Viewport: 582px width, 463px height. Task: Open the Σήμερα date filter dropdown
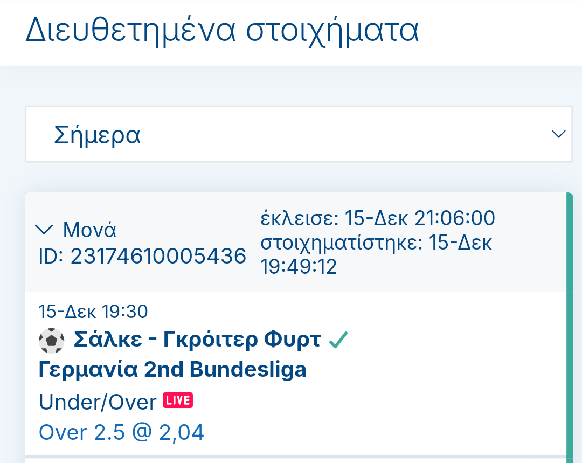coord(299,134)
